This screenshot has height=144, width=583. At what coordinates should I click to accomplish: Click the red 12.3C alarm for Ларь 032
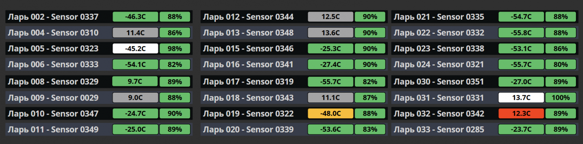point(521,113)
